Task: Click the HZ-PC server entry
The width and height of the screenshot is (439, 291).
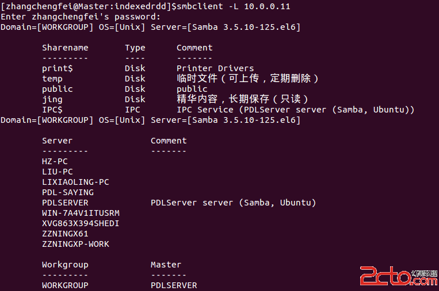Action: pos(55,161)
